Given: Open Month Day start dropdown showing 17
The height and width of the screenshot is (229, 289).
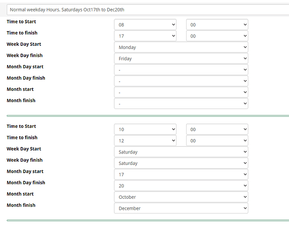Looking at the screenshot, I should 181,174.
